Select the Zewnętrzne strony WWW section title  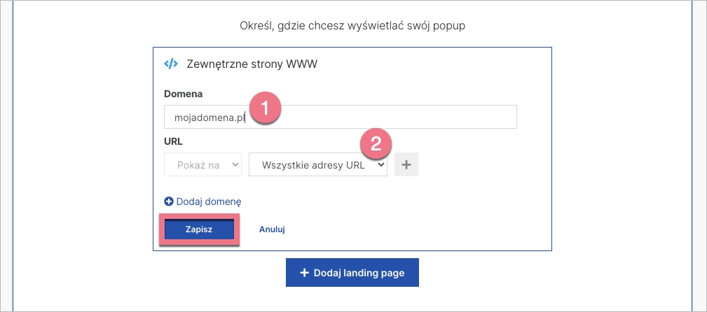(x=252, y=64)
